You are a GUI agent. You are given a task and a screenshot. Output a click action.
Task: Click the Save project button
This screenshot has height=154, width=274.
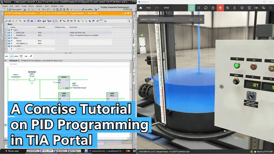click(15, 10)
